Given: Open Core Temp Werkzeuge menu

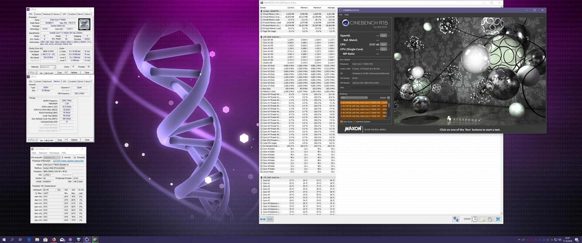Looking at the screenshot, I should coord(54,153).
